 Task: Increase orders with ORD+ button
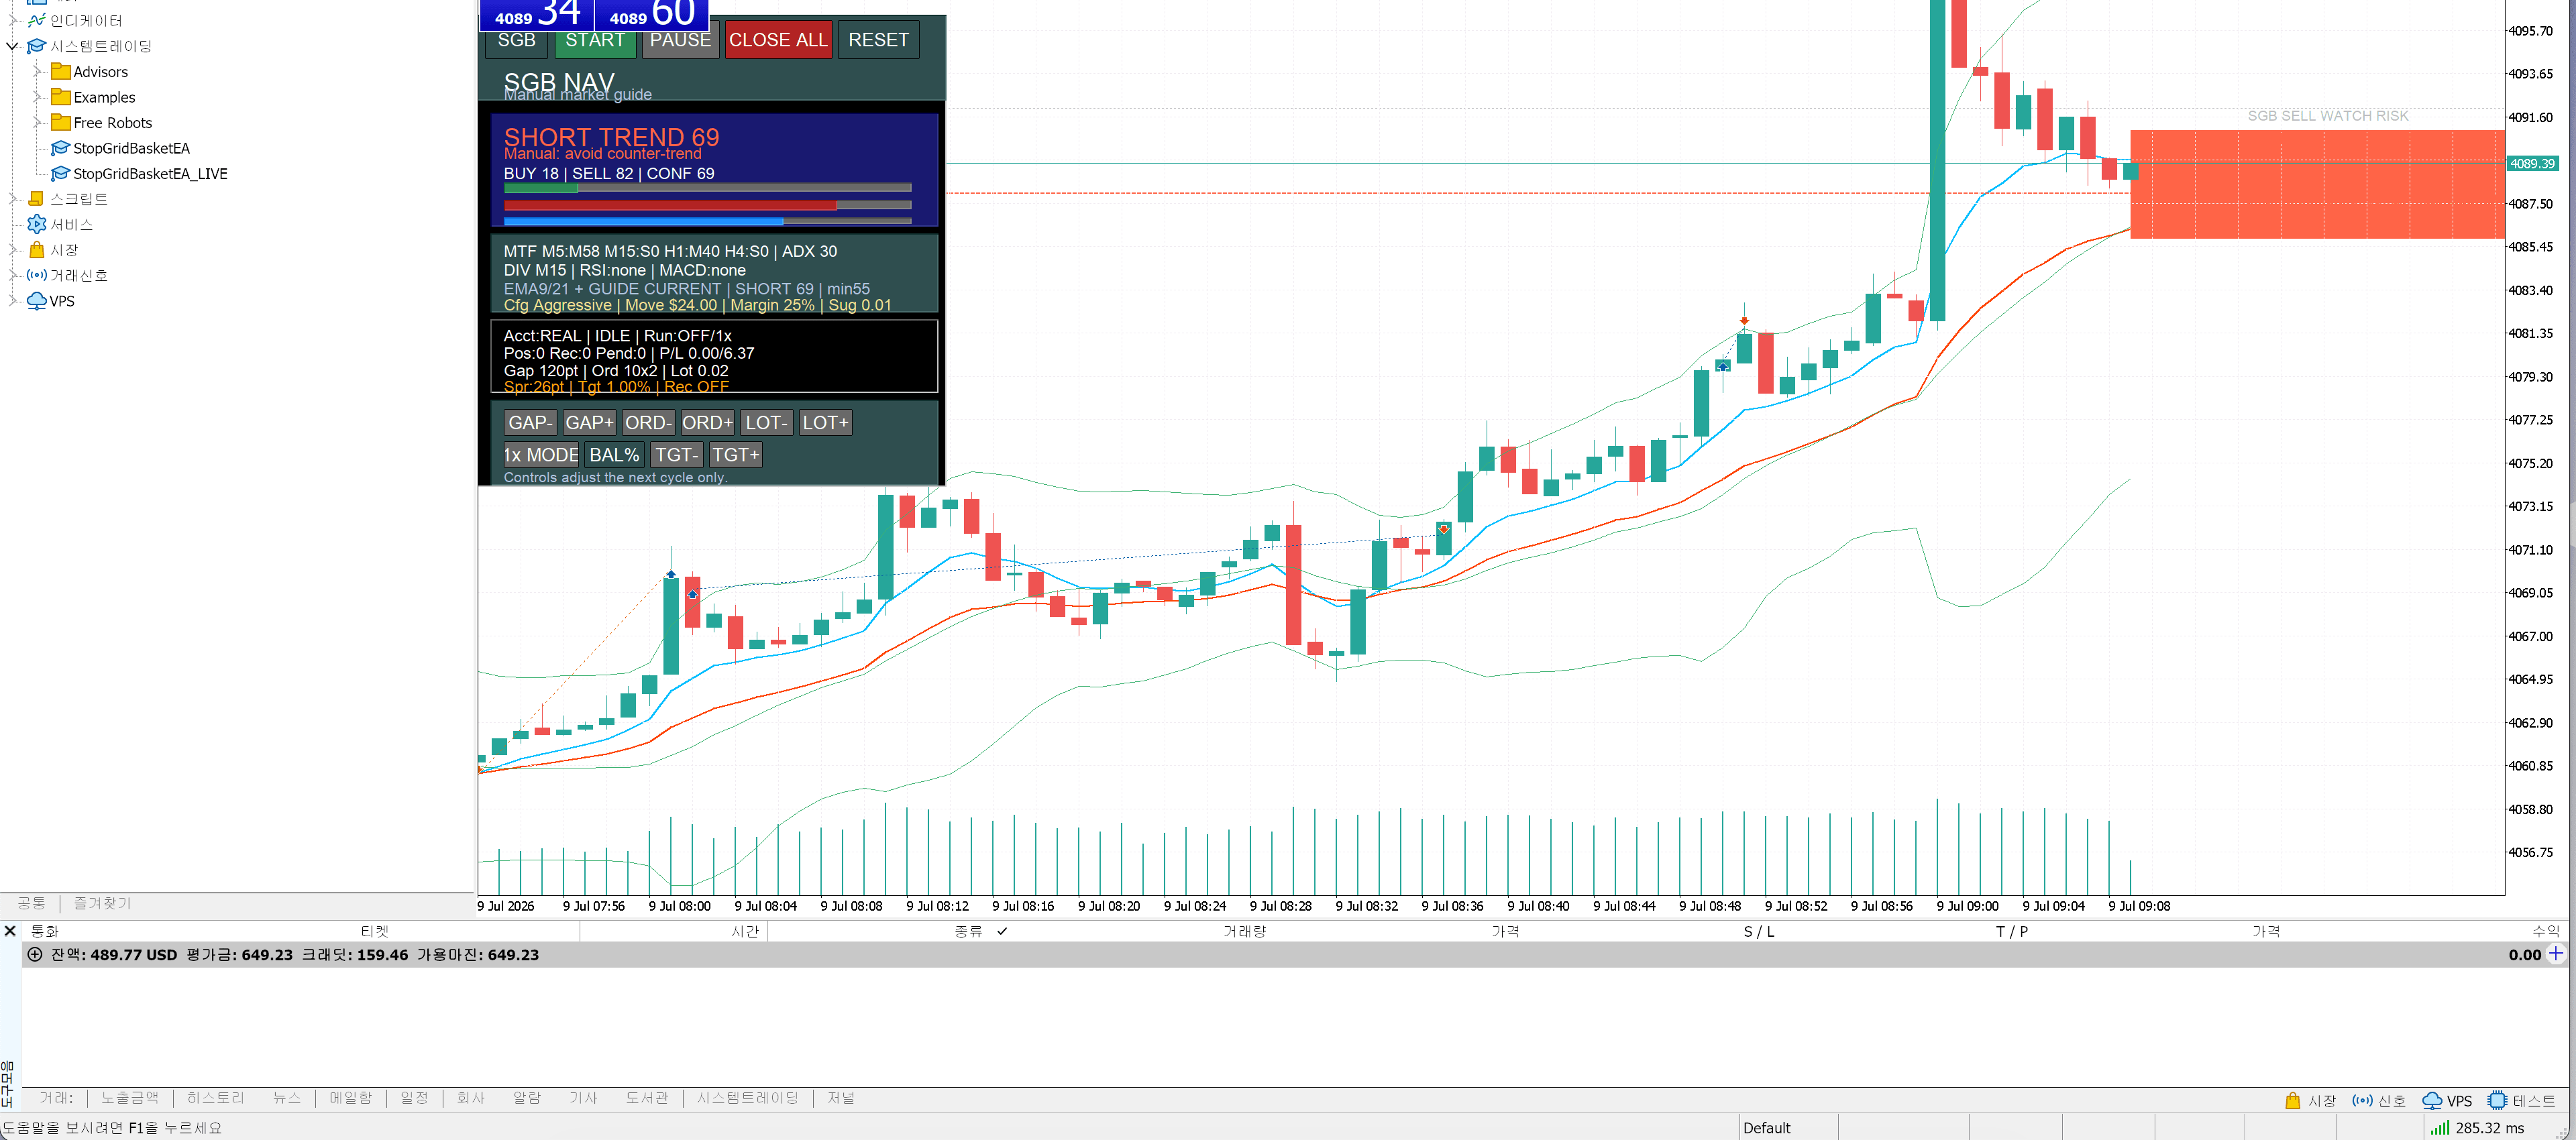click(x=707, y=423)
